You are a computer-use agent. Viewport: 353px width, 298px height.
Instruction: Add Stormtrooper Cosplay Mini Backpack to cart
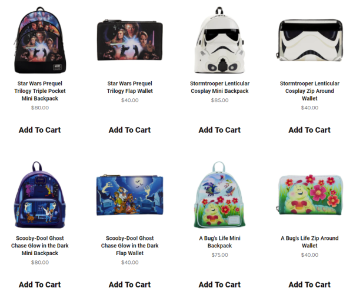point(219,130)
